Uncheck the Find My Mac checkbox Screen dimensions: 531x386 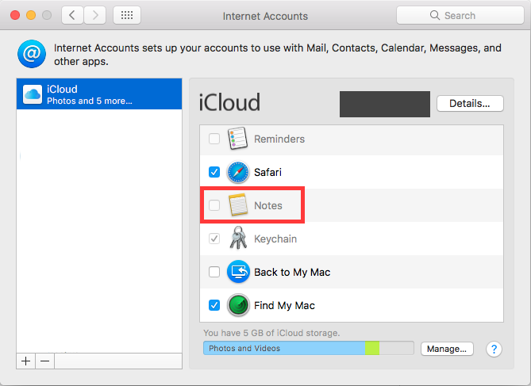pos(214,305)
